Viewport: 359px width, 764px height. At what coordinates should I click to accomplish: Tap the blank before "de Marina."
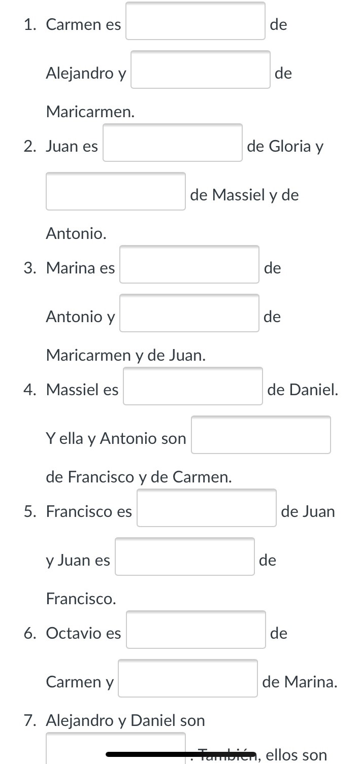pos(188,679)
